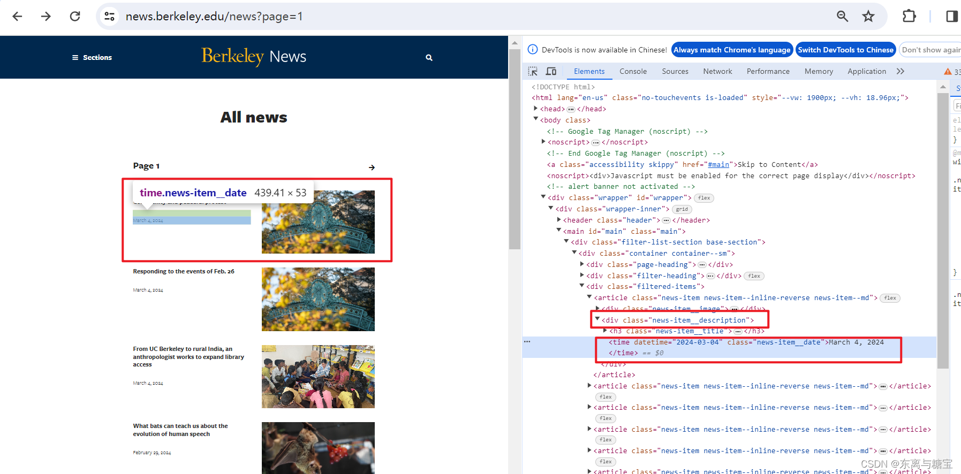Viewport: 961px width, 474px height.
Task: Toggle flex badge on filter-heading div
Action: coord(754,276)
